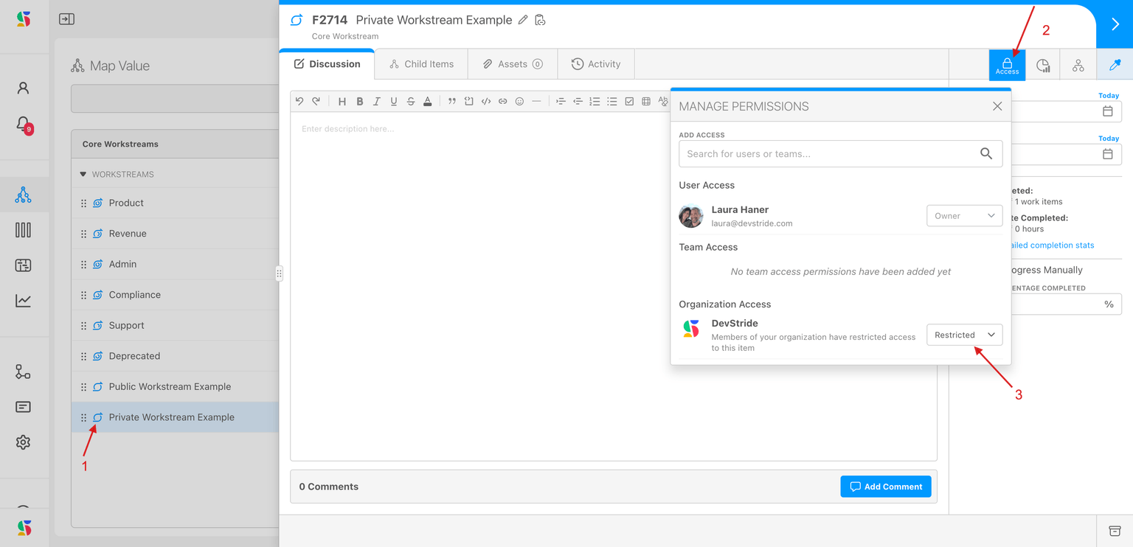
Task: Insert a checklist in the description
Action: (x=629, y=102)
